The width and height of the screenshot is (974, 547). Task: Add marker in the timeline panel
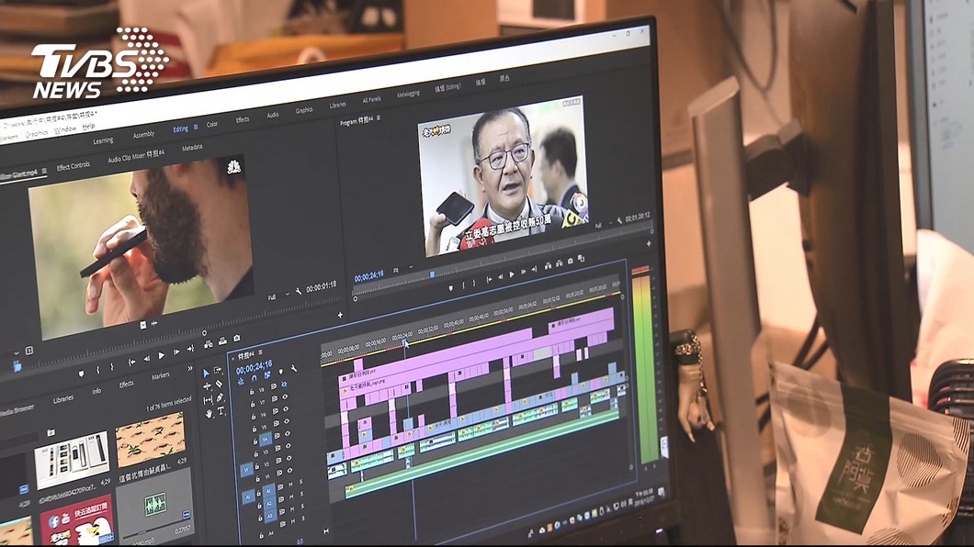click(280, 372)
